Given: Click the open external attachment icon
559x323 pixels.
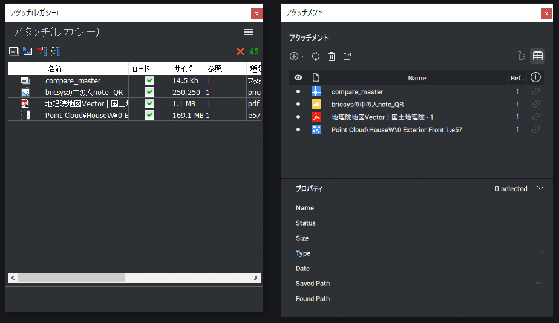Looking at the screenshot, I should [347, 56].
